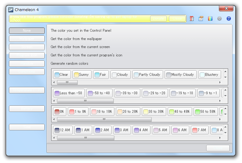
Task: Click the temperature row horizontal scrollbar thumb
Action: click(85, 101)
